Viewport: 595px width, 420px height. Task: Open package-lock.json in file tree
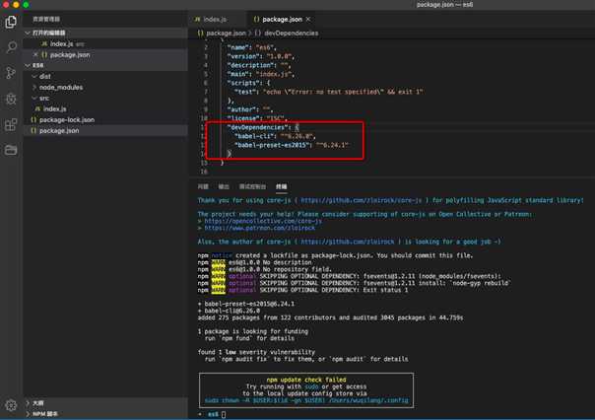(x=105, y=119)
